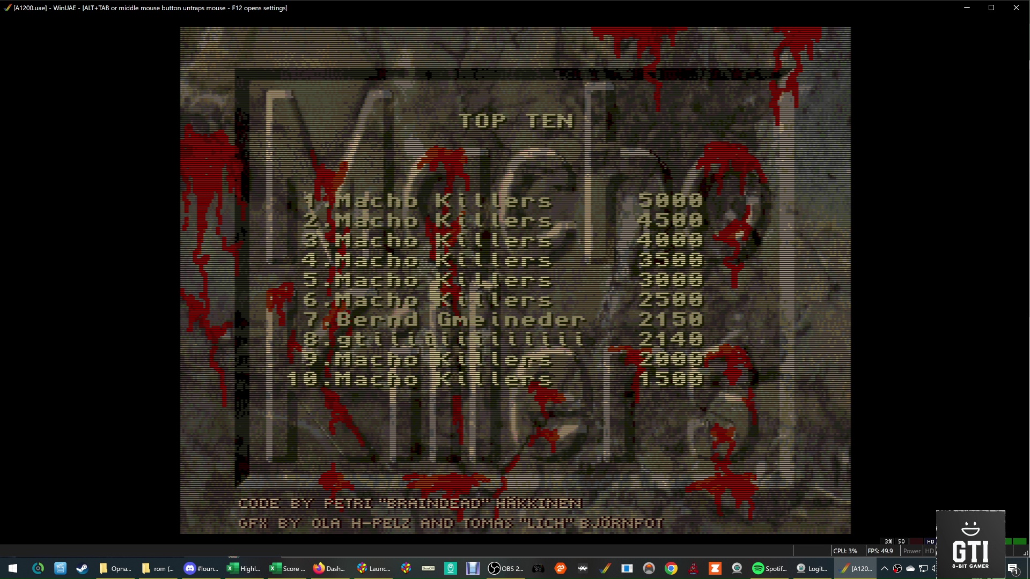Image resolution: width=1030 pixels, height=579 pixels.
Task: Switch to the A1200 WinUAE taskbar item
Action: point(856,568)
